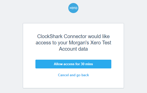Click the words 'would like' in heading
The height and width of the screenshot is (93, 147).
pyautogui.click(x=99, y=36)
